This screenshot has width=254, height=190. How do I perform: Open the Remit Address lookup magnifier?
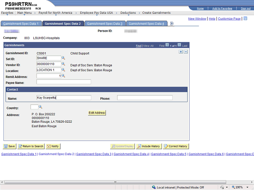click(x=63, y=76)
